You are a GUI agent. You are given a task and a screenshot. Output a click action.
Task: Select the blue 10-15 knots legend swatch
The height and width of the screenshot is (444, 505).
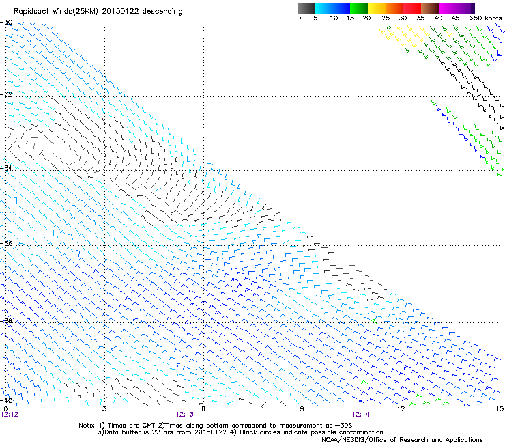click(341, 8)
